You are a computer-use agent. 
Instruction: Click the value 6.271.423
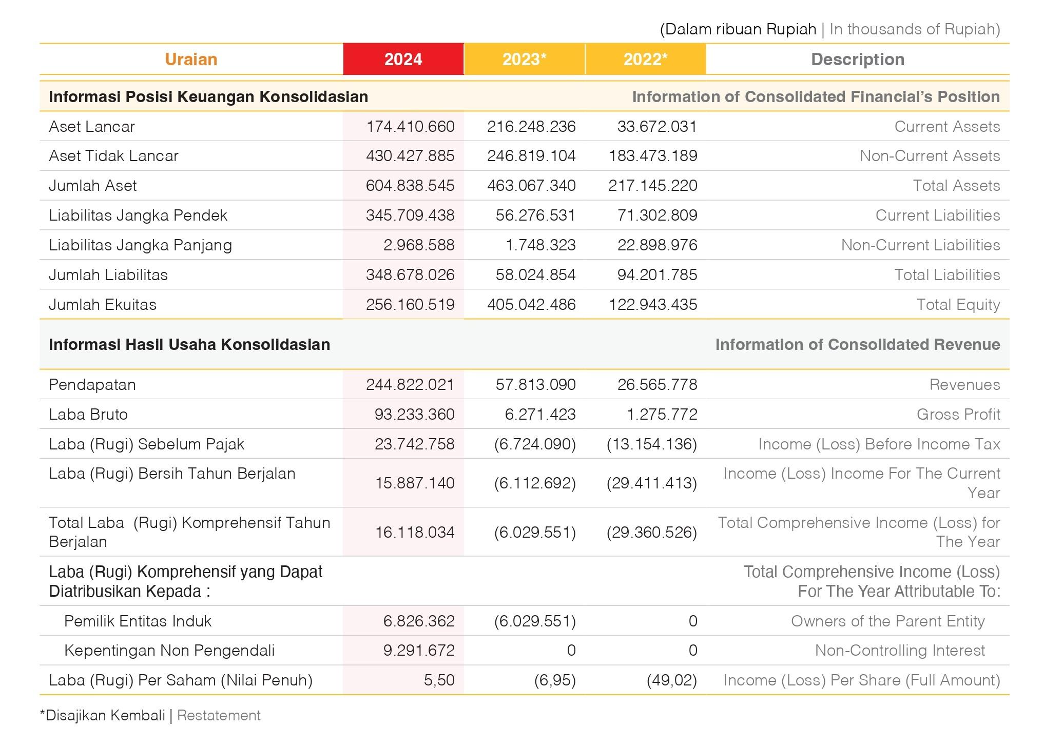point(540,415)
